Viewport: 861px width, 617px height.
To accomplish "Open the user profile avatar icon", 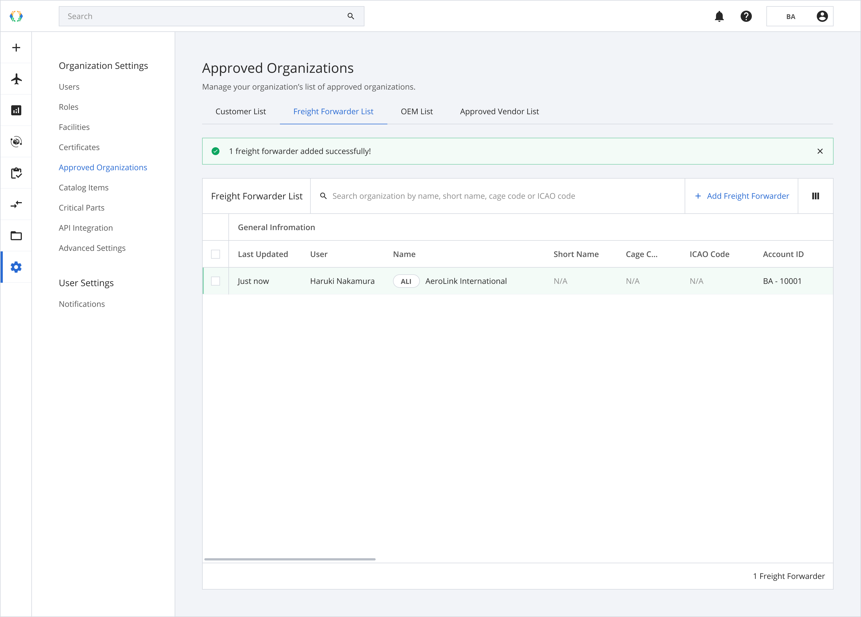I will coord(822,16).
